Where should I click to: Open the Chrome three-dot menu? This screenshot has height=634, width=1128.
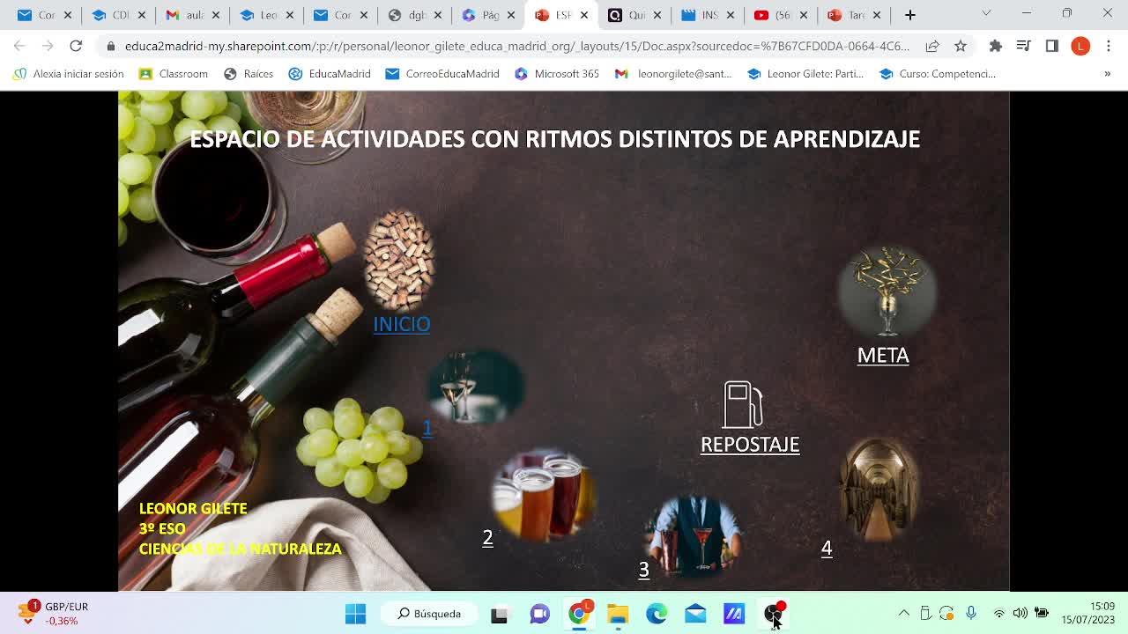[x=1109, y=46]
